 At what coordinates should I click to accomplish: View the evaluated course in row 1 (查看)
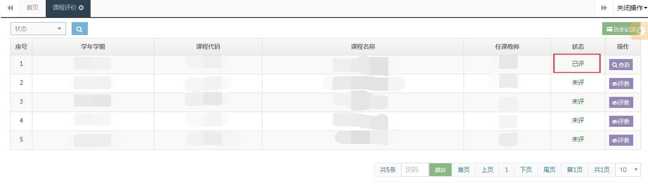pos(621,65)
